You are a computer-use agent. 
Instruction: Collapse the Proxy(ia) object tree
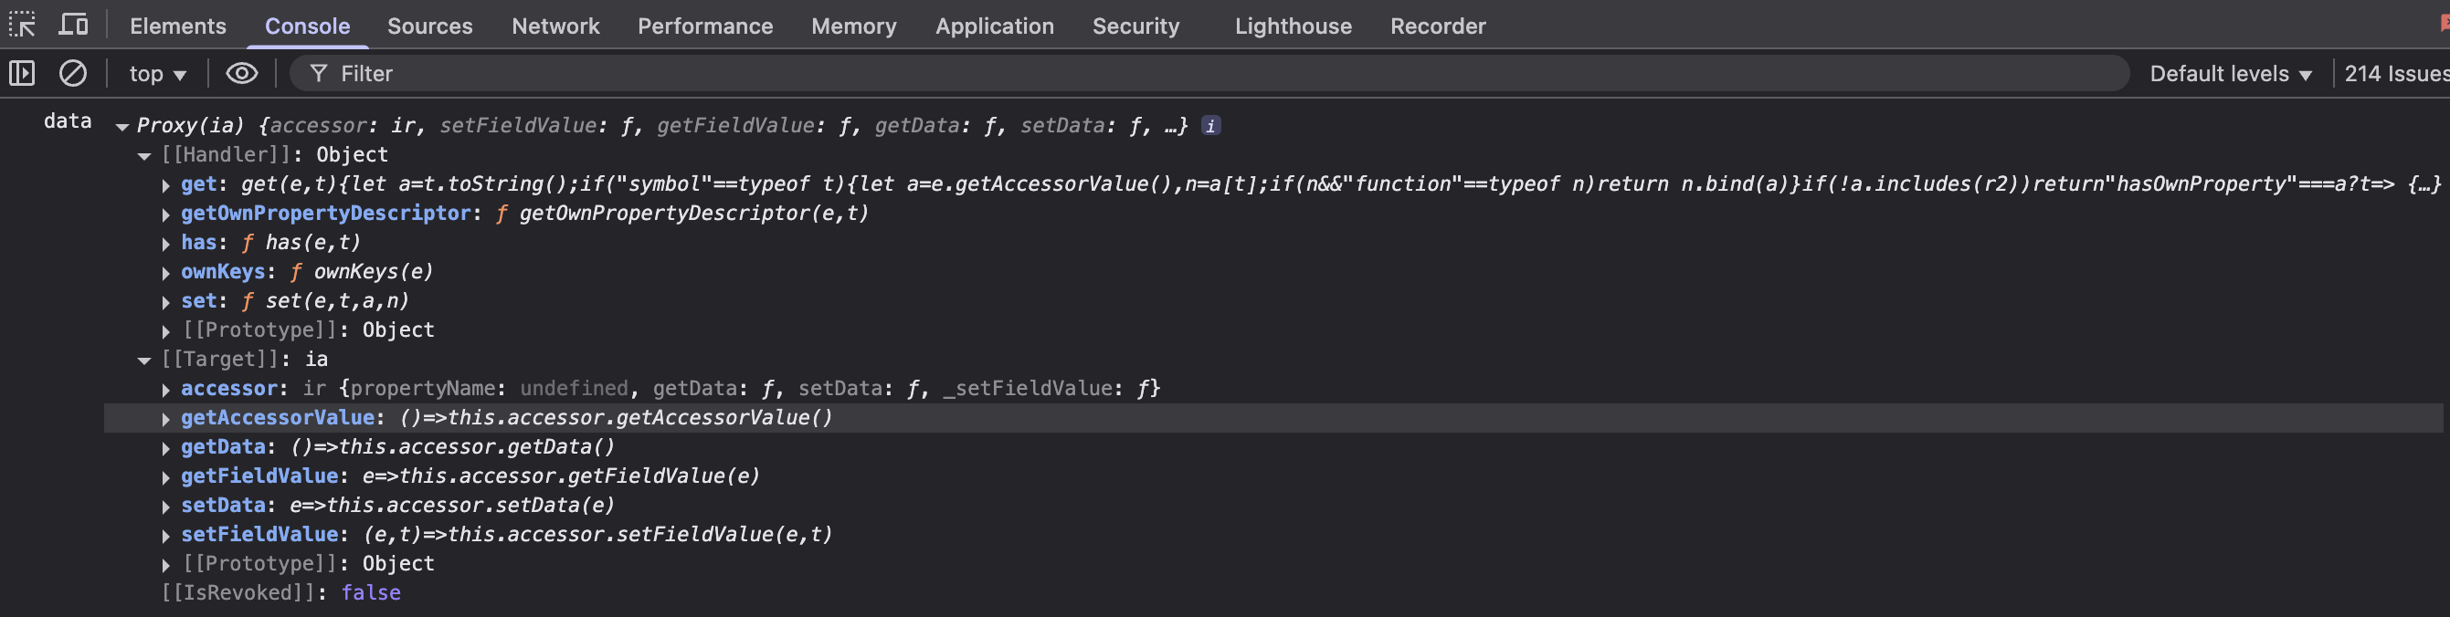pos(121,127)
